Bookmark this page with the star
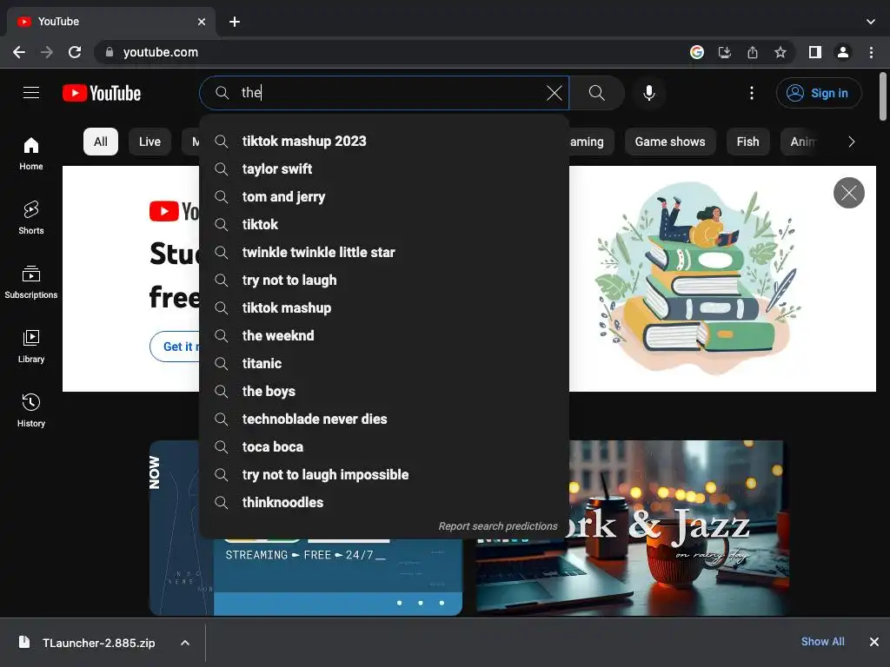Image resolution: width=890 pixels, height=667 pixels. click(780, 52)
